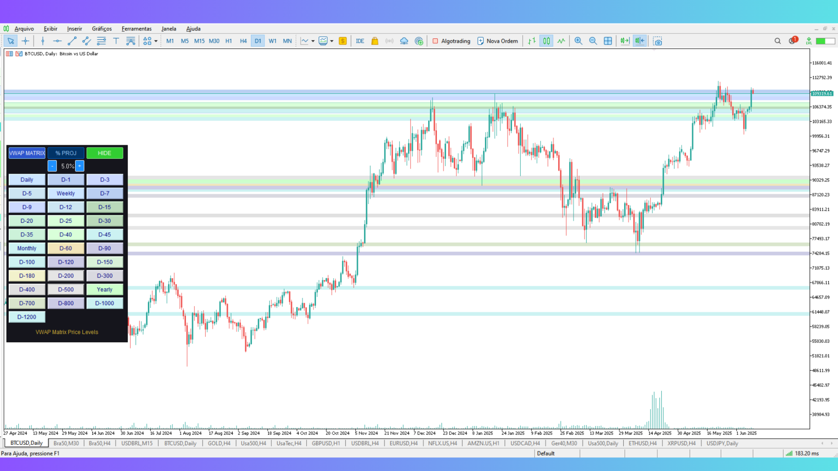
Task: Open the MQL5 market shopping bag icon
Action: tap(374, 41)
